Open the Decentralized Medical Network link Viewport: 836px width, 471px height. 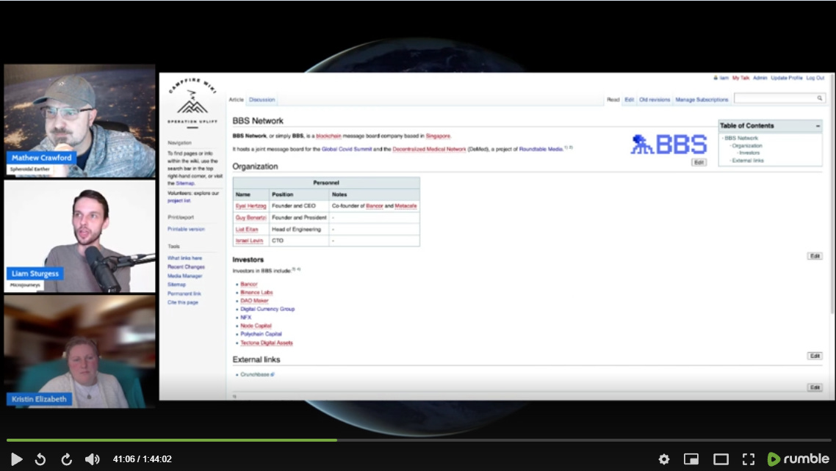coord(429,149)
